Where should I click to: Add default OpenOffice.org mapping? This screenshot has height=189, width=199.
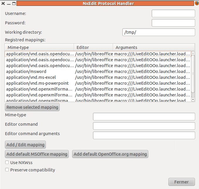tap(110, 154)
